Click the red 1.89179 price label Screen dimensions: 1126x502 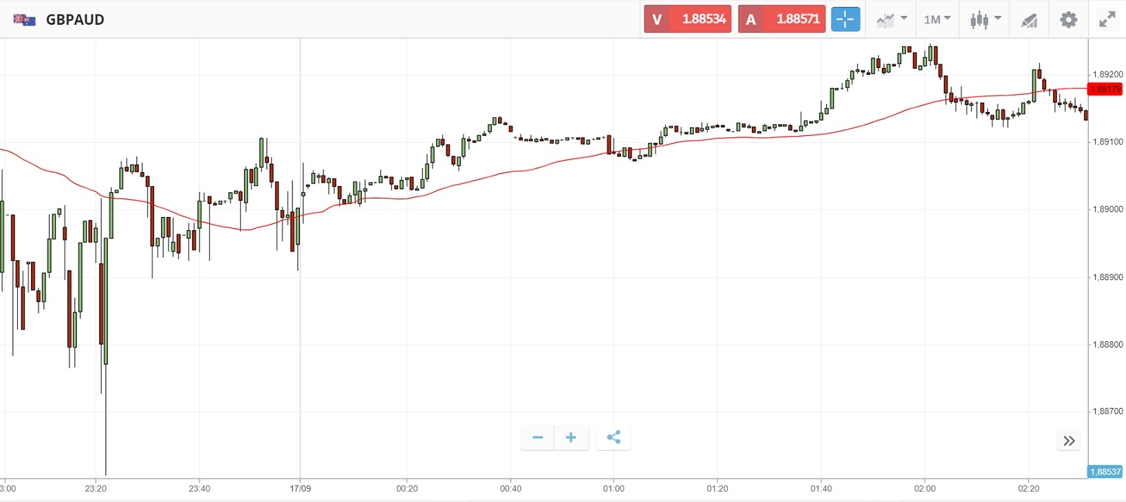click(1105, 89)
